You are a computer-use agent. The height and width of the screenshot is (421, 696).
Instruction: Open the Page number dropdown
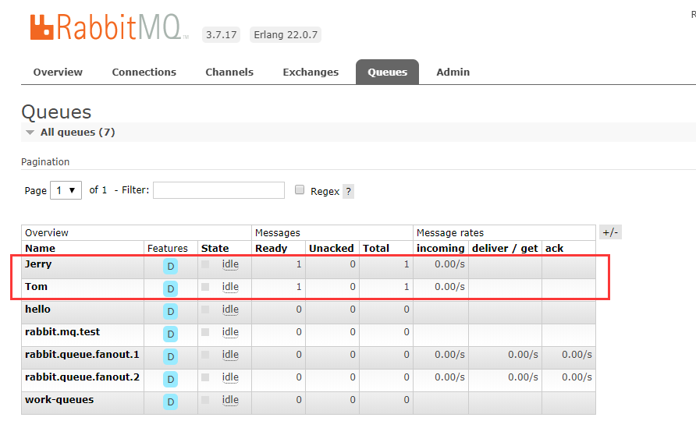[x=66, y=190]
